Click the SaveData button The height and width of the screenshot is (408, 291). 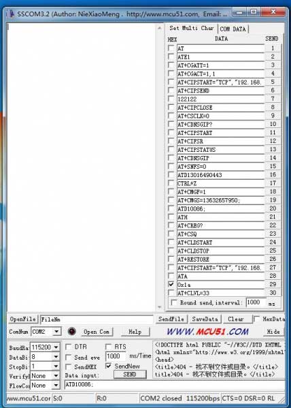tap(205, 319)
